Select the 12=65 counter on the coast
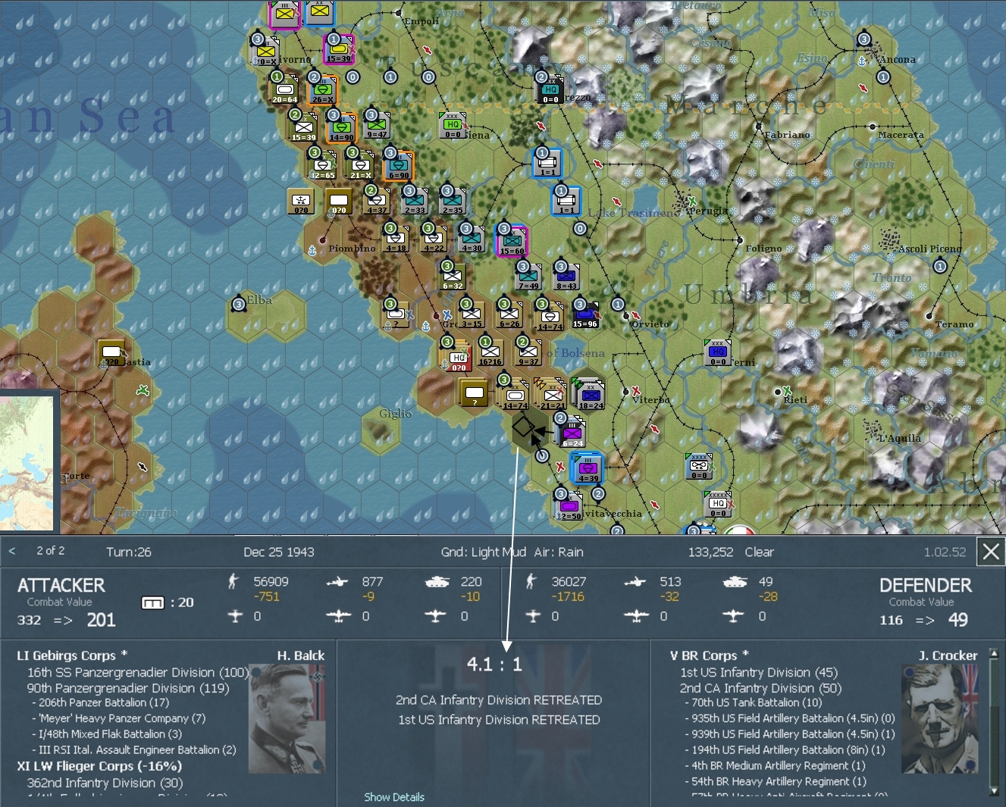The width and height of the screenshot is (1006, 807). [x=323, y=166]
